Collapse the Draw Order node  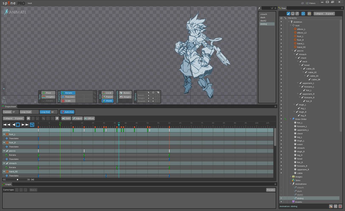point(291,119)
